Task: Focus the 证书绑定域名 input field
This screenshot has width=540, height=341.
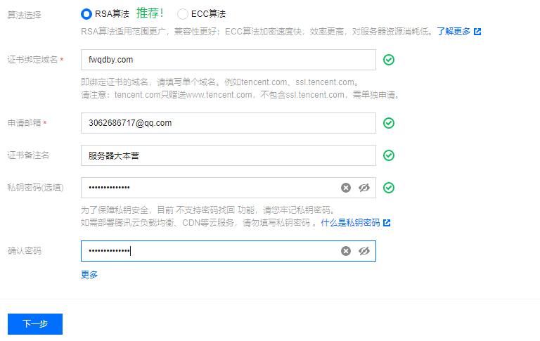Action: pos(229,60)
